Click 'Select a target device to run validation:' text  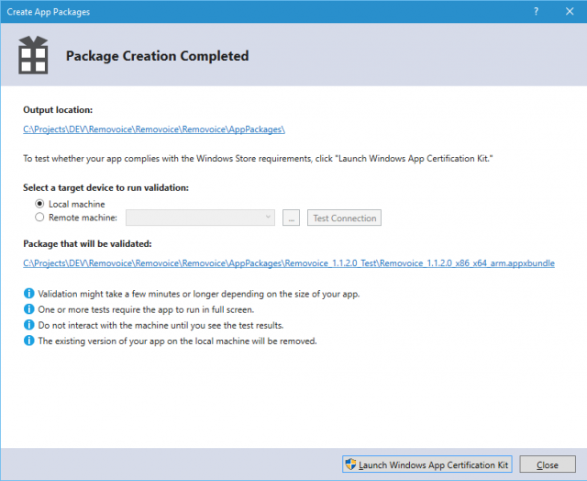pyautogui.click(x=105, y=187)
